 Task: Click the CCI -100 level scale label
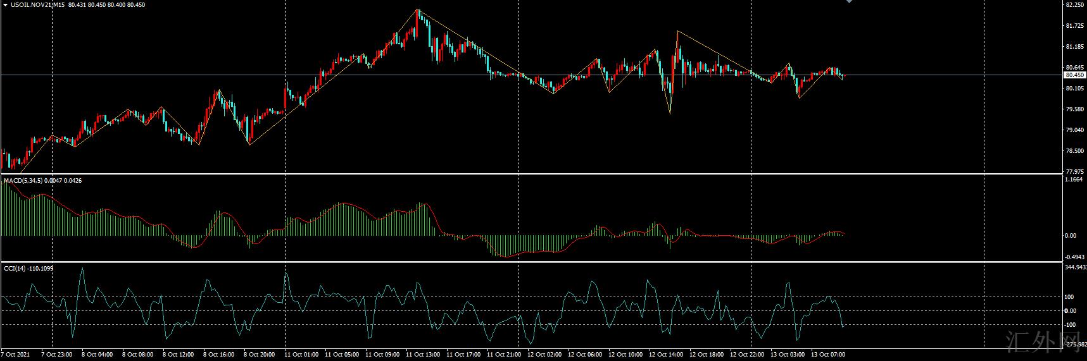[1069, 324]
